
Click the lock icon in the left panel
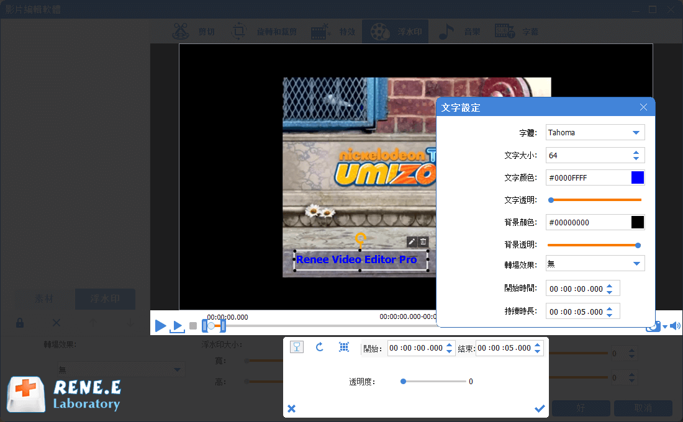point(20,323)
